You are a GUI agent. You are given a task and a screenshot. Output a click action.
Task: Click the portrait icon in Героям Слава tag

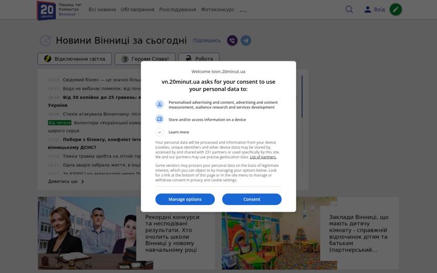pos(124,59)
